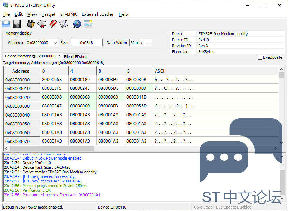
Task: Click the ASCII column header
Action: pyautogui.click(x=216, y=71)
